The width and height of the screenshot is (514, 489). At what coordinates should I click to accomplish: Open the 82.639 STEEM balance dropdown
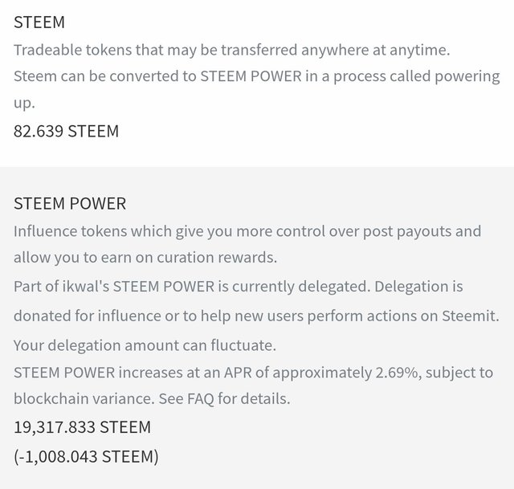(66, 131)
